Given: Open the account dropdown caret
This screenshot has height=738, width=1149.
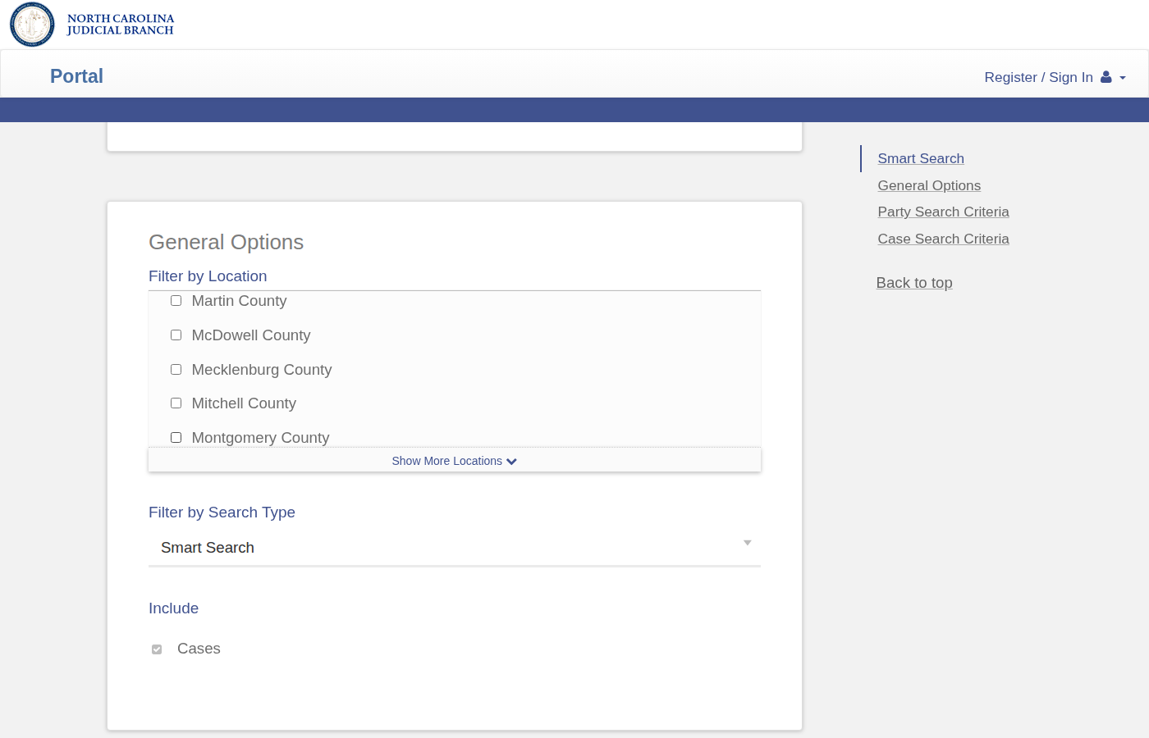Looking at the screenshot, I should tap(1123, 78).
